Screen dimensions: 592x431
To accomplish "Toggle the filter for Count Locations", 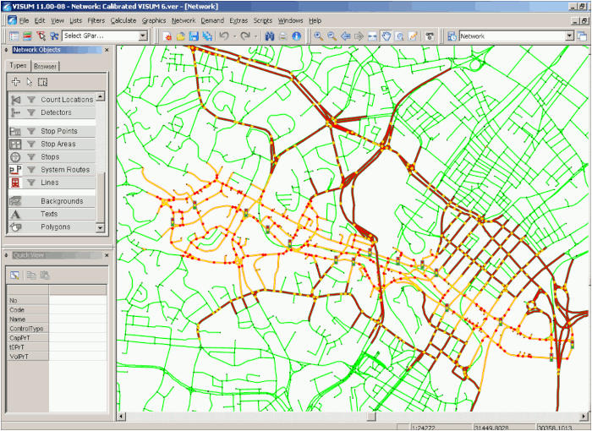I will coord(31,100).
